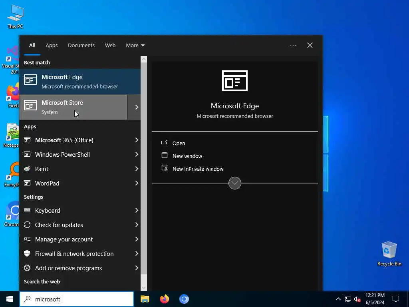This screenshot has height=307, width=409.
Task: Open Chromium from the taskbar
Action: 184,299
